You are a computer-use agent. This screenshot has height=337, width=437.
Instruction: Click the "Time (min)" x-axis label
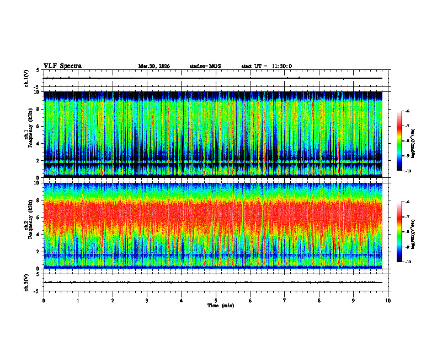221,306
